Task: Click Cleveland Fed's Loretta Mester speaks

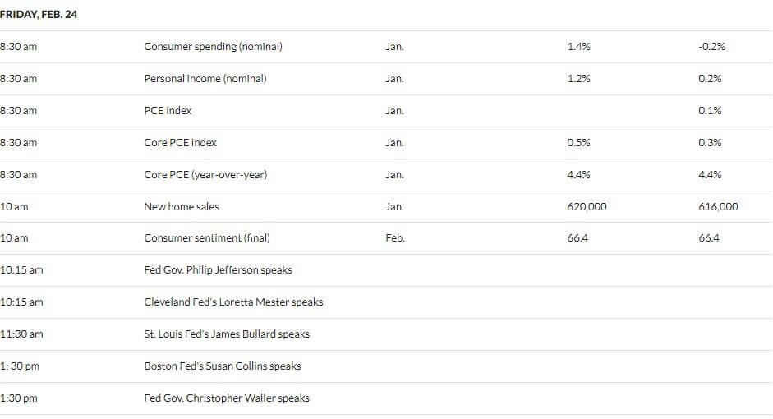Action: point(233,302)
